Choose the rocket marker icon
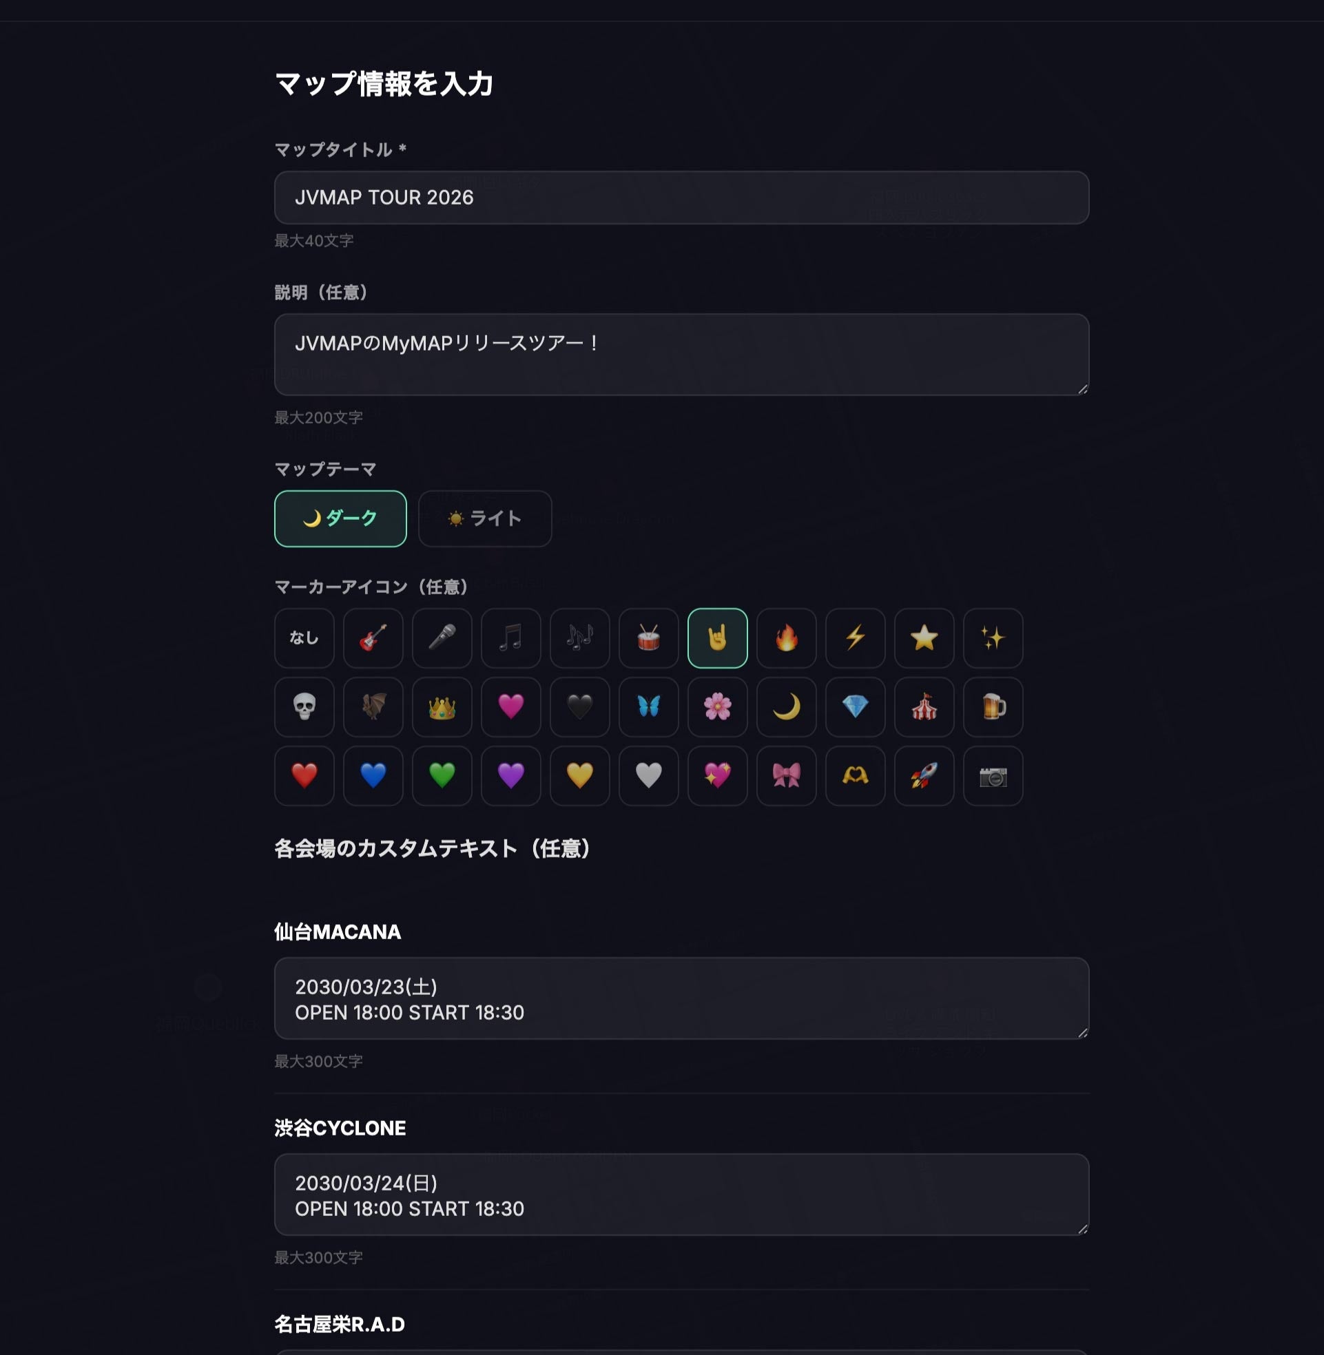1324x1355 pixels. click(x=924, y=775)
